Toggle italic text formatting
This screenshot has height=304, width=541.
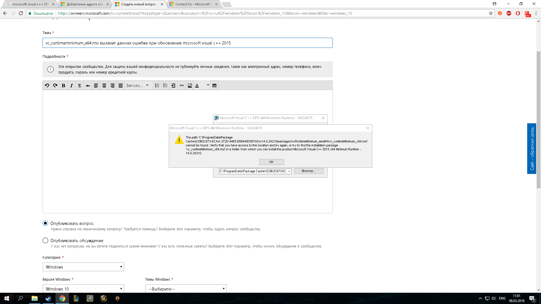(x=72, y=86)
